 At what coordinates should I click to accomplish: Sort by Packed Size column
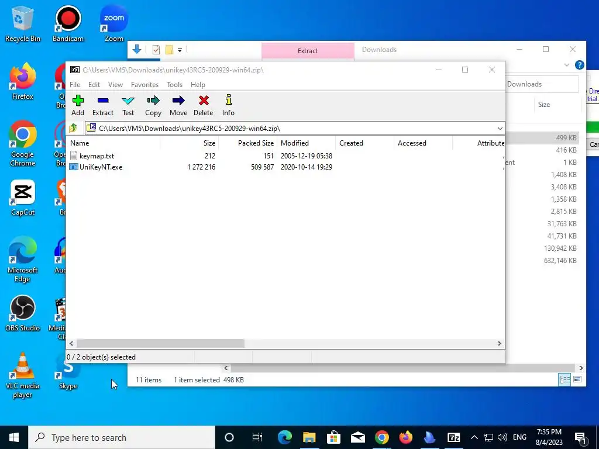pyautogui.click(x=247, y=143)
